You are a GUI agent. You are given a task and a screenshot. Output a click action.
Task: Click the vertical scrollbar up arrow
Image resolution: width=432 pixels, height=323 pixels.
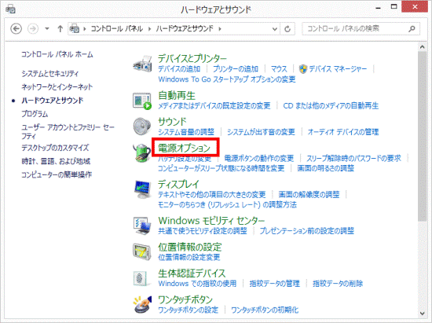(422, 47)
